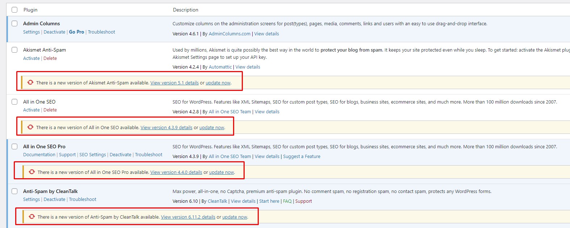Click CleanTalk Start here link
Image resolution: width=570 pixels, height=228 pixels.
[x=269, y=201]
